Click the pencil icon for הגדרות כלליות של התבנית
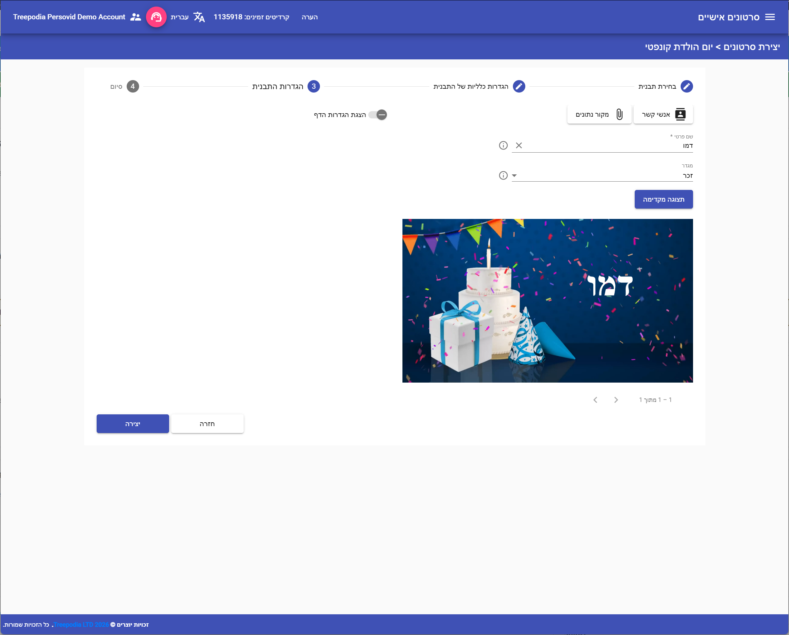Image resolution: width=789 pixels, height=635 pixels. pyautogui.click(x=519, y=86)
